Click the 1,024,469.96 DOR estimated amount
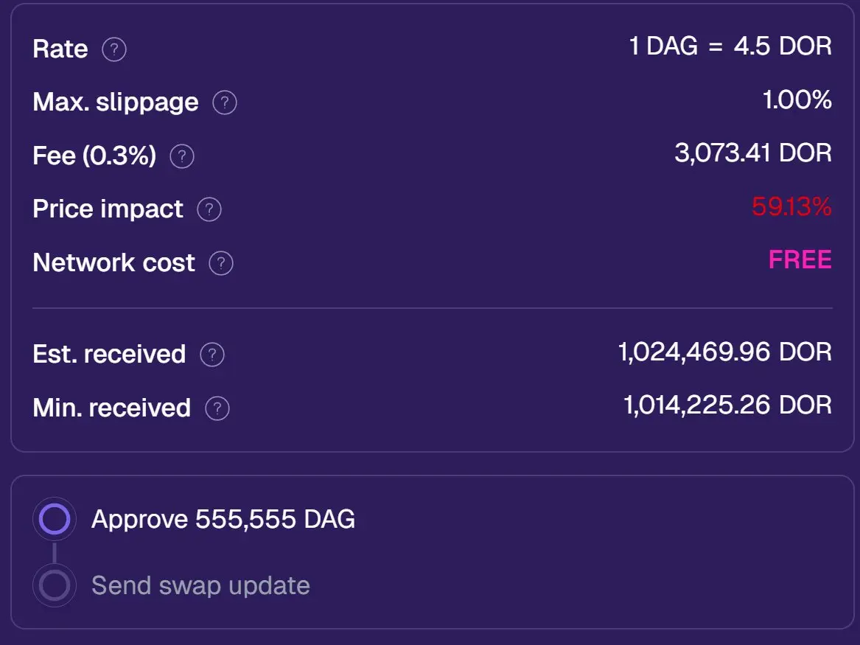The image size is (860, 645). [x=725, y=352]
